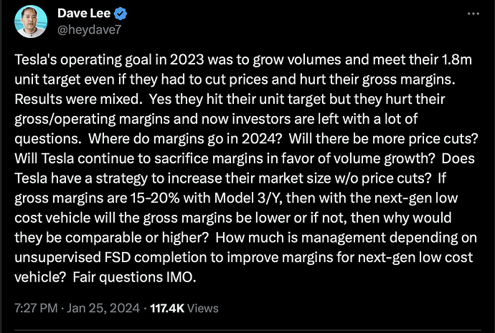Click the word Views beside 117.4K
The height and width of the screenshot is (333, 495).
(203, 308)
